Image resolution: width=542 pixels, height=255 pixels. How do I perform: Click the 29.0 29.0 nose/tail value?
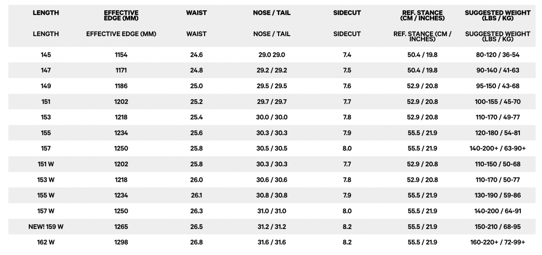271,55
